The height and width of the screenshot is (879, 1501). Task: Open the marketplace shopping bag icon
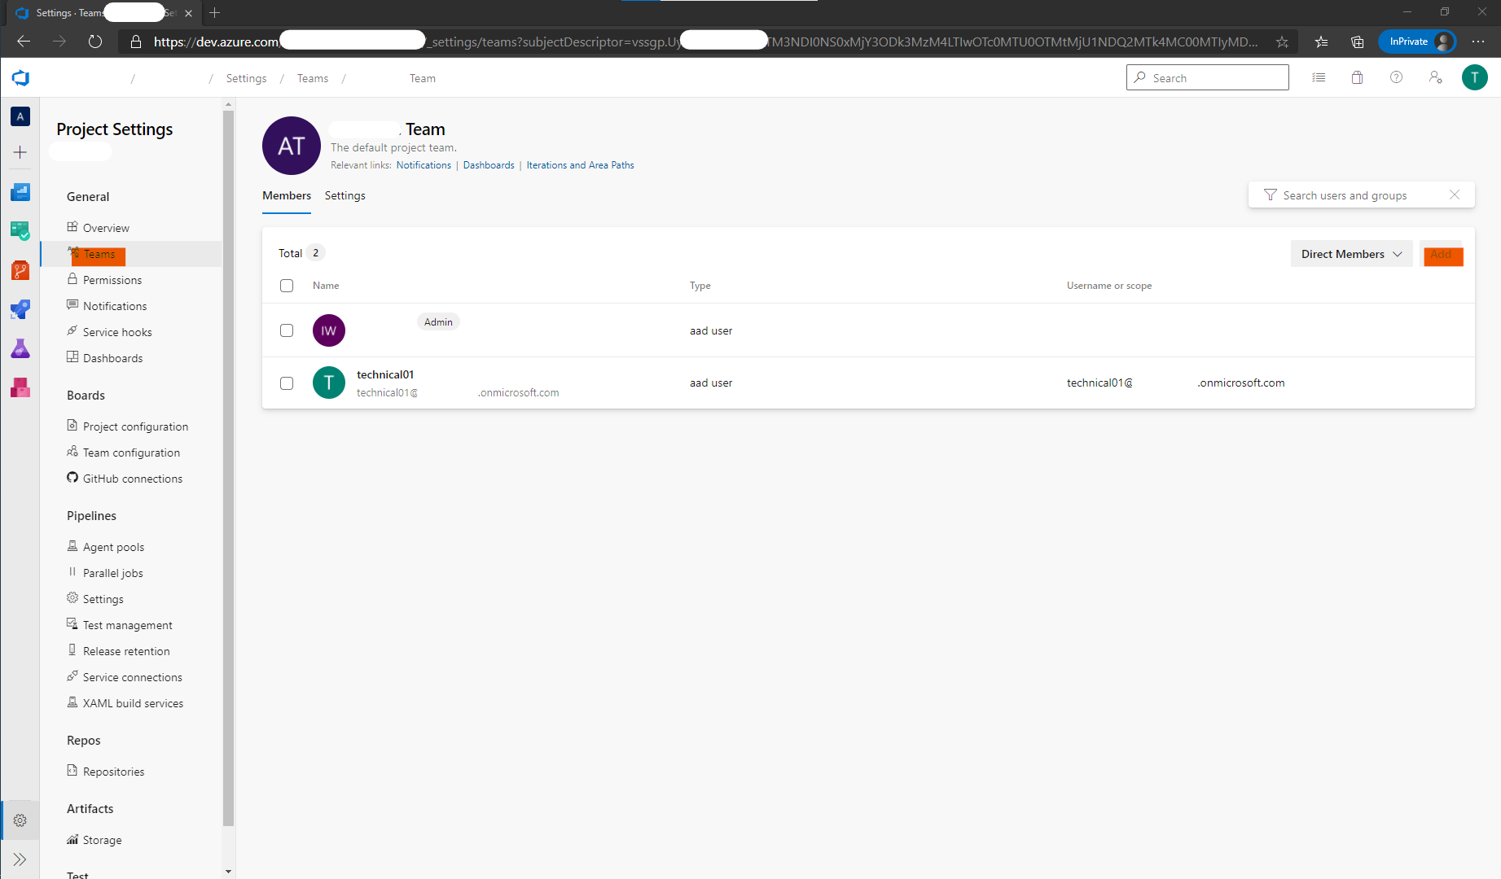coord(1357,78)
